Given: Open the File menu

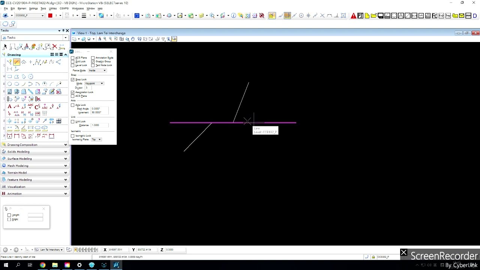Looking at the screenshot, I should pyautogui.click(x=6, y=8).
